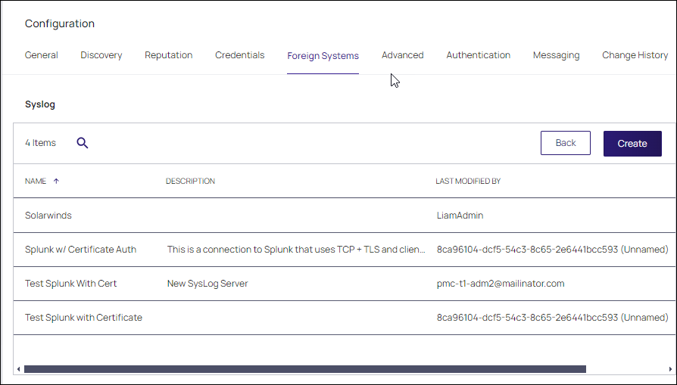
Task: Go to the Credentials tab
Action: [239, 55]
